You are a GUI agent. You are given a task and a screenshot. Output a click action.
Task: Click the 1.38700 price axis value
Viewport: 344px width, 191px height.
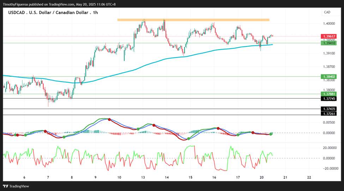(x=329, y=67)
